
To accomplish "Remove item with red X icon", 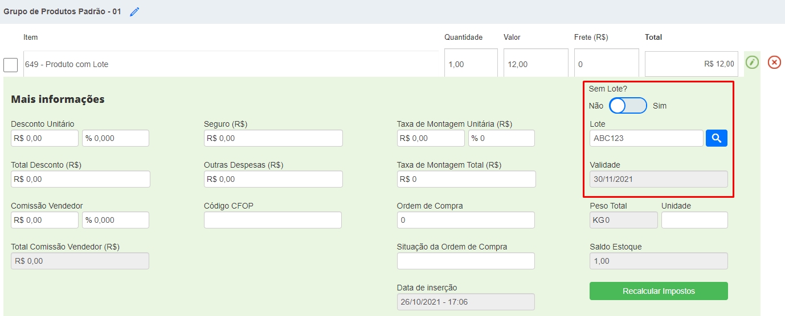I will click(x=774, y=63).
